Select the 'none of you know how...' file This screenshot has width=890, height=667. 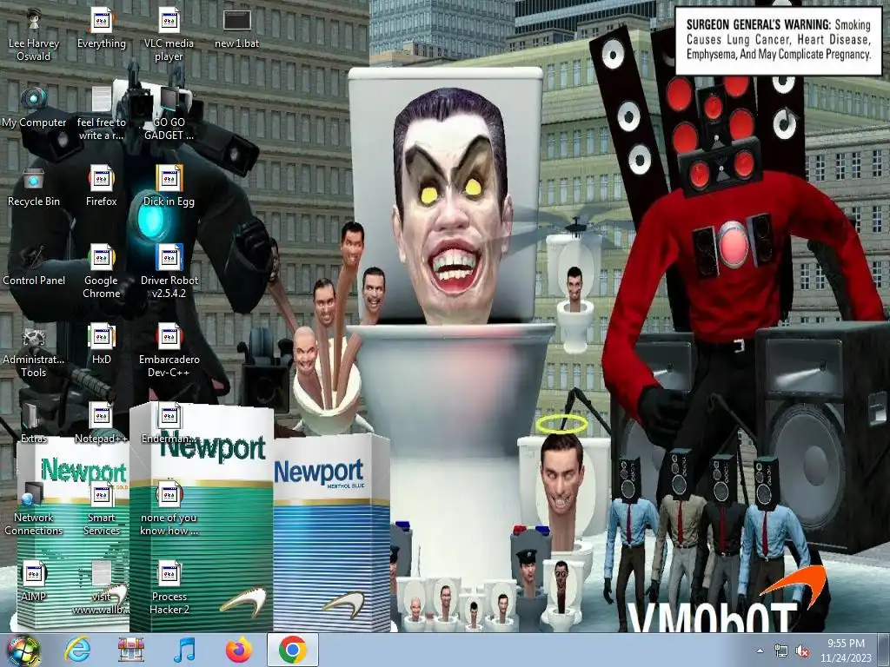coord(169,509)
